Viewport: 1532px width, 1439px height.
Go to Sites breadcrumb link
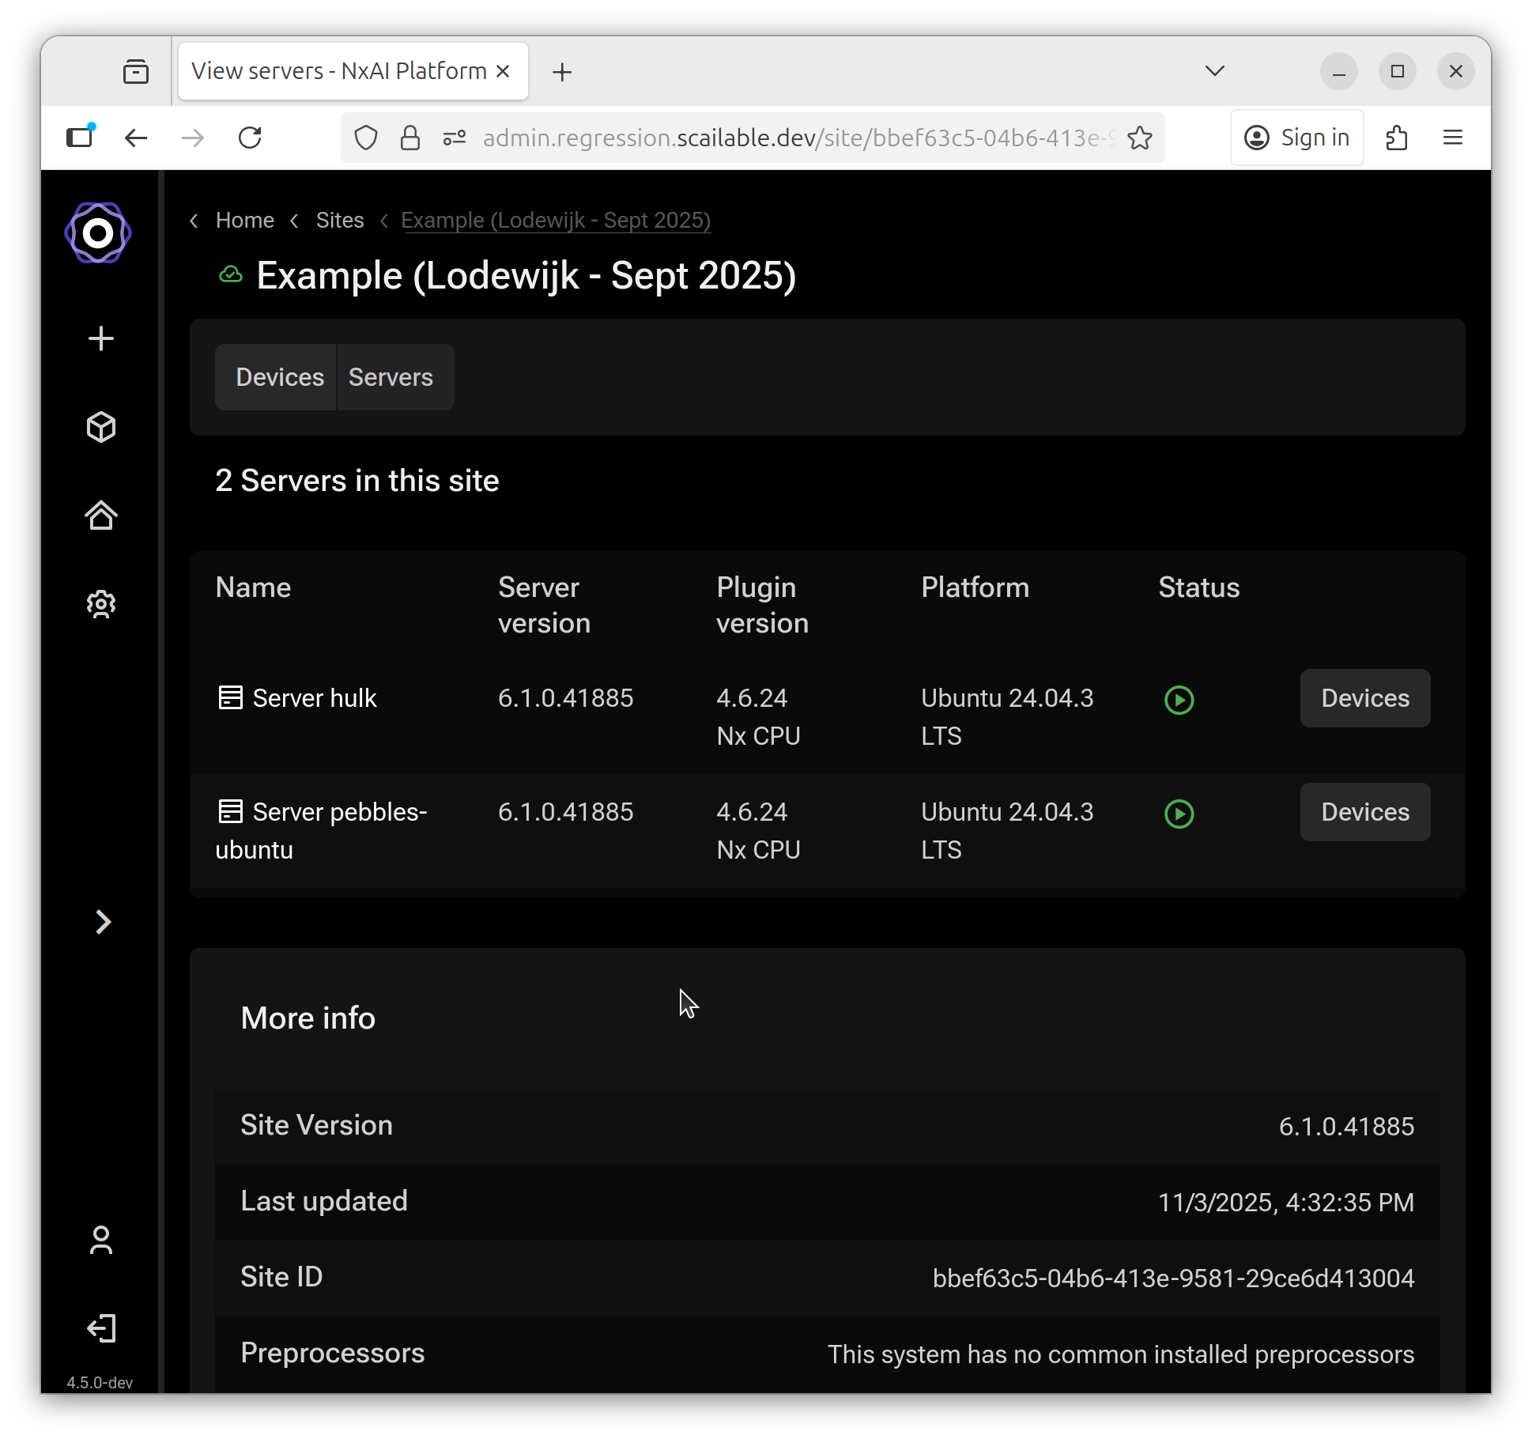pos(340,221)
